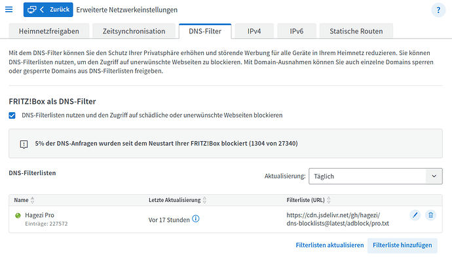
Task: Edit the Hagezi Pro filter list
Action: (x=415, y=215)
